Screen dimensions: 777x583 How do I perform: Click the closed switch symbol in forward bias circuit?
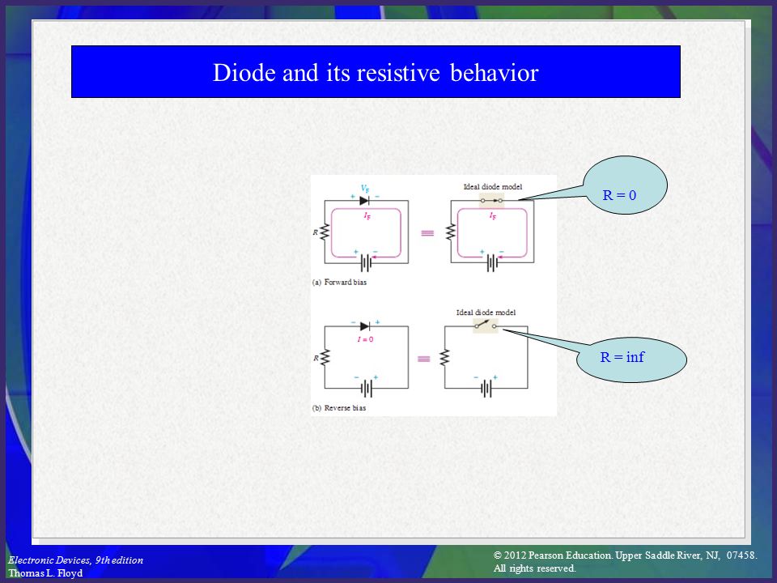tap(491, 200)
